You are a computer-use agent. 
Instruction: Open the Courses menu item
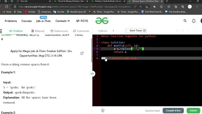(27, 21)
